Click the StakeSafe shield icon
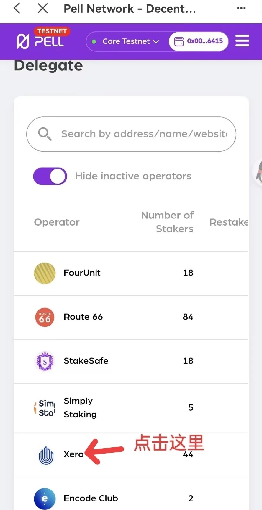262x510 pixels. pos(45,361)
